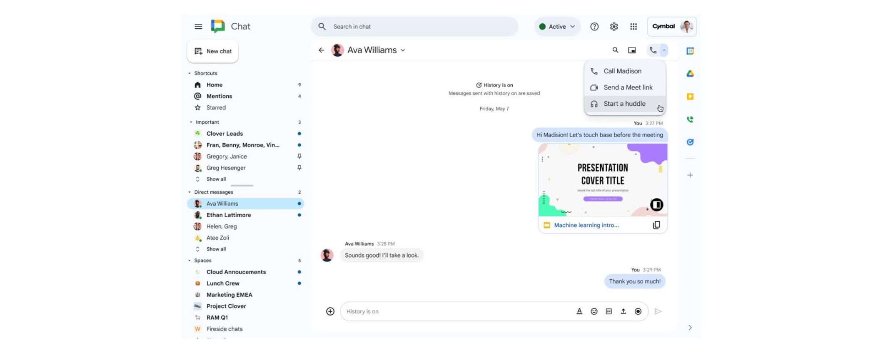Image resolution: width=883 pixels, height=353 pixels.
Task: Open the Voice phone side panel icon
Action: point(690,119)
